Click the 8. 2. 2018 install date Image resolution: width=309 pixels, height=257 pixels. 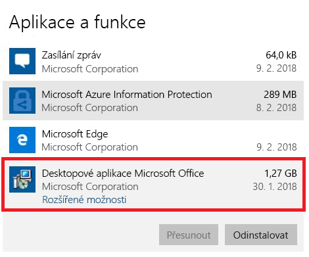coord(276,108)
